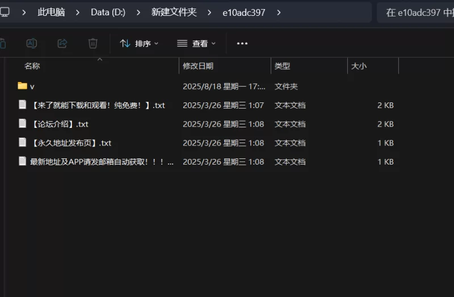This screenshot has height=297, width=454.
Task: Click document icon of 【论坛介绍】.txt
Action: tap(22, 123)
